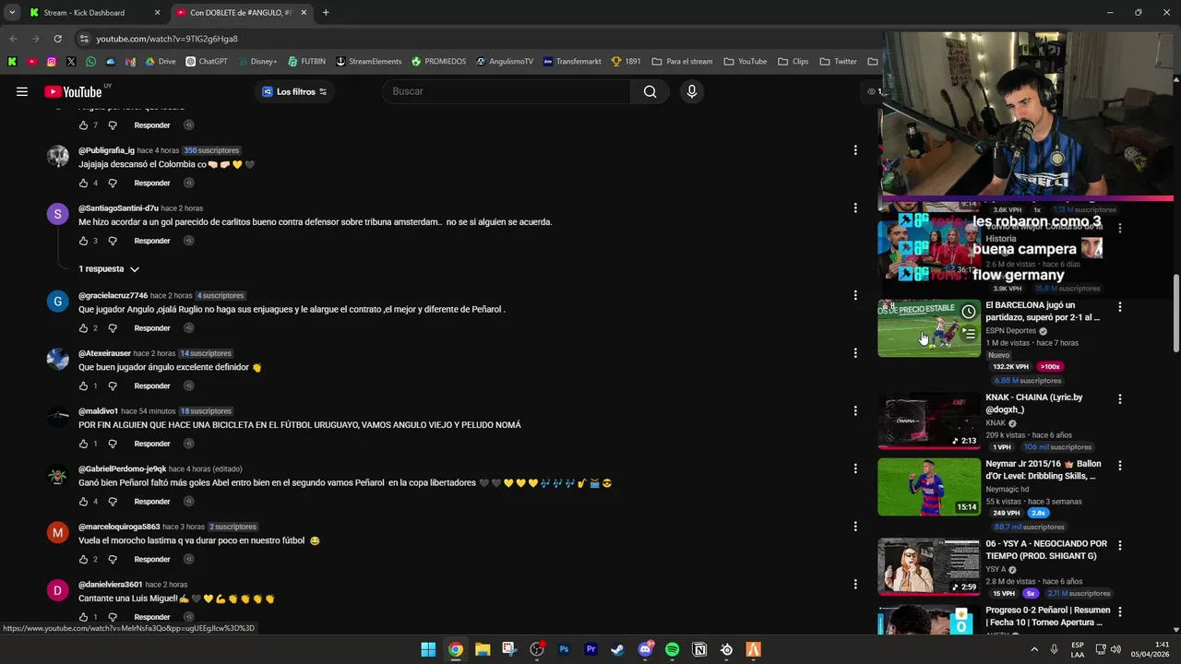Expand the 'Para el stream' bookmarks folder

682,62
